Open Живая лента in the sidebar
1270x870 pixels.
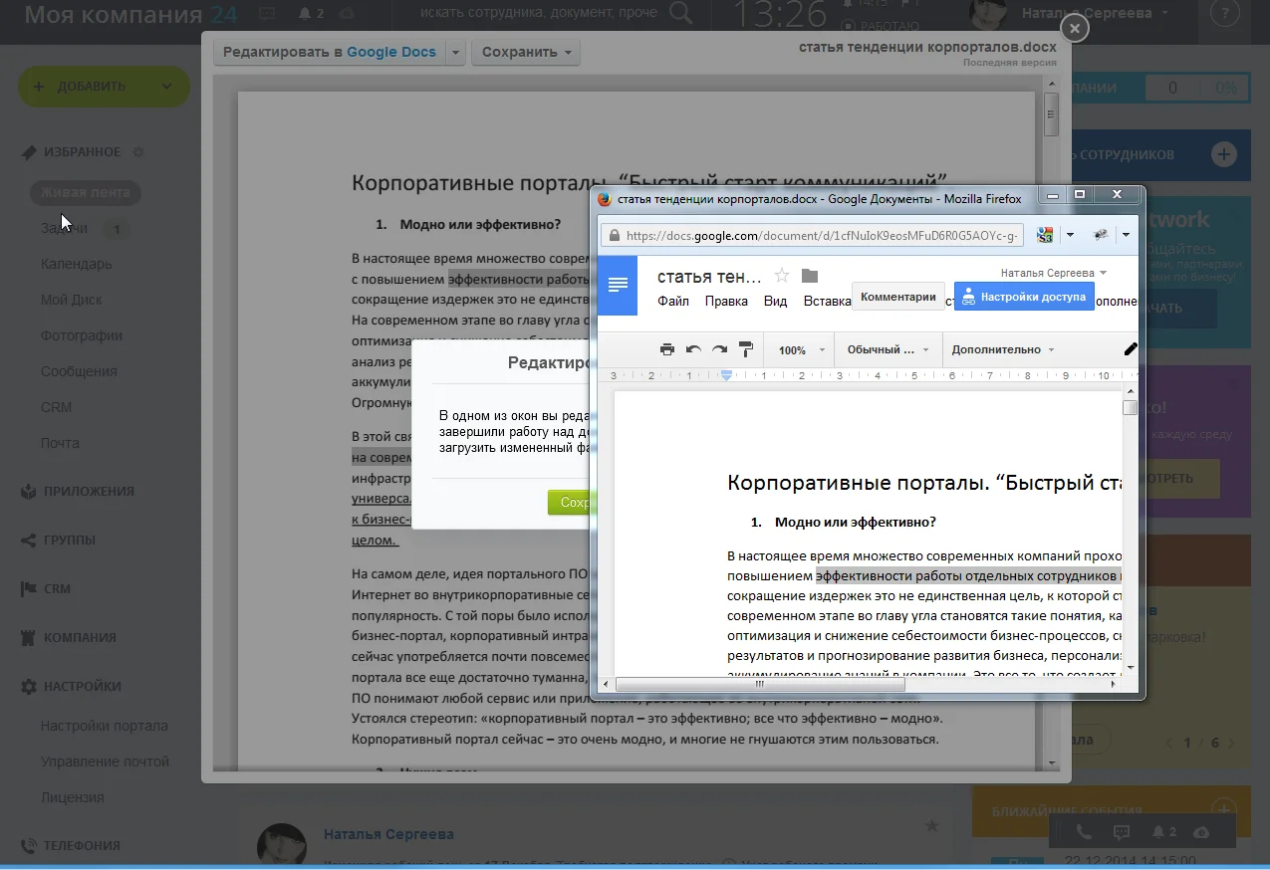[85, 193]
